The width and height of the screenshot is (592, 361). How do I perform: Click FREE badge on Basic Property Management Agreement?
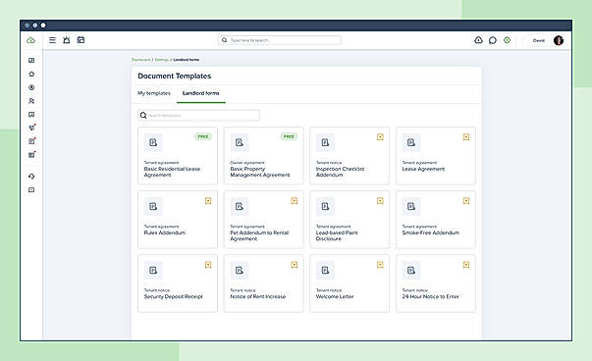click(290, 136)
